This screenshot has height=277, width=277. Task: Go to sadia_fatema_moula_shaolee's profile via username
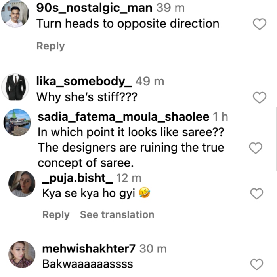point(123,117)
